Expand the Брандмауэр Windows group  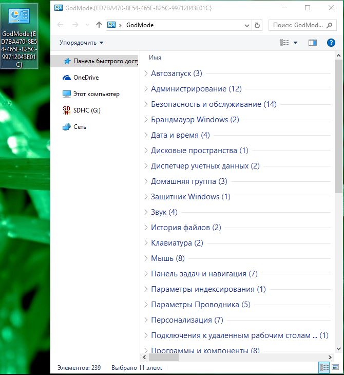[x=146, y=120]
